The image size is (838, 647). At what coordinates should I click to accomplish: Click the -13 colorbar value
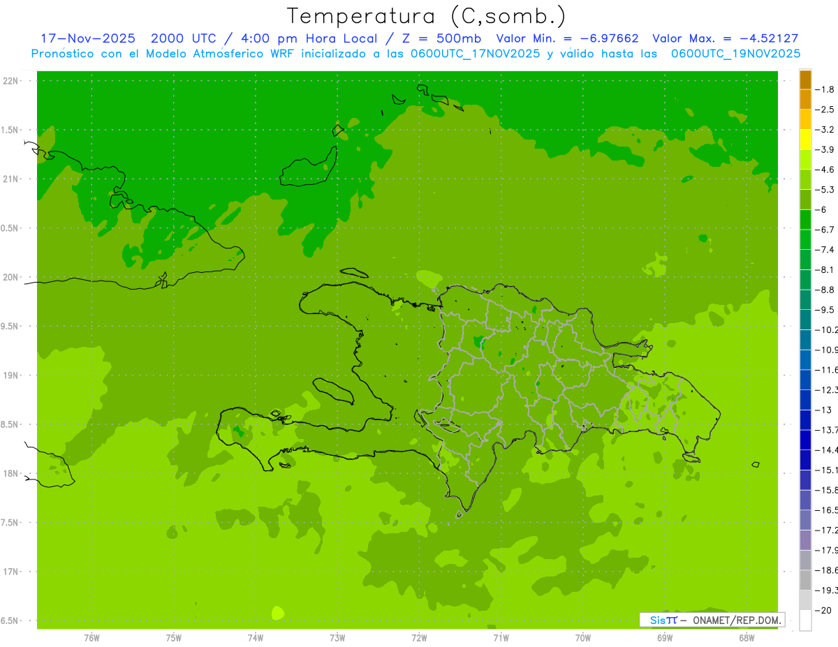click(823, 410)
